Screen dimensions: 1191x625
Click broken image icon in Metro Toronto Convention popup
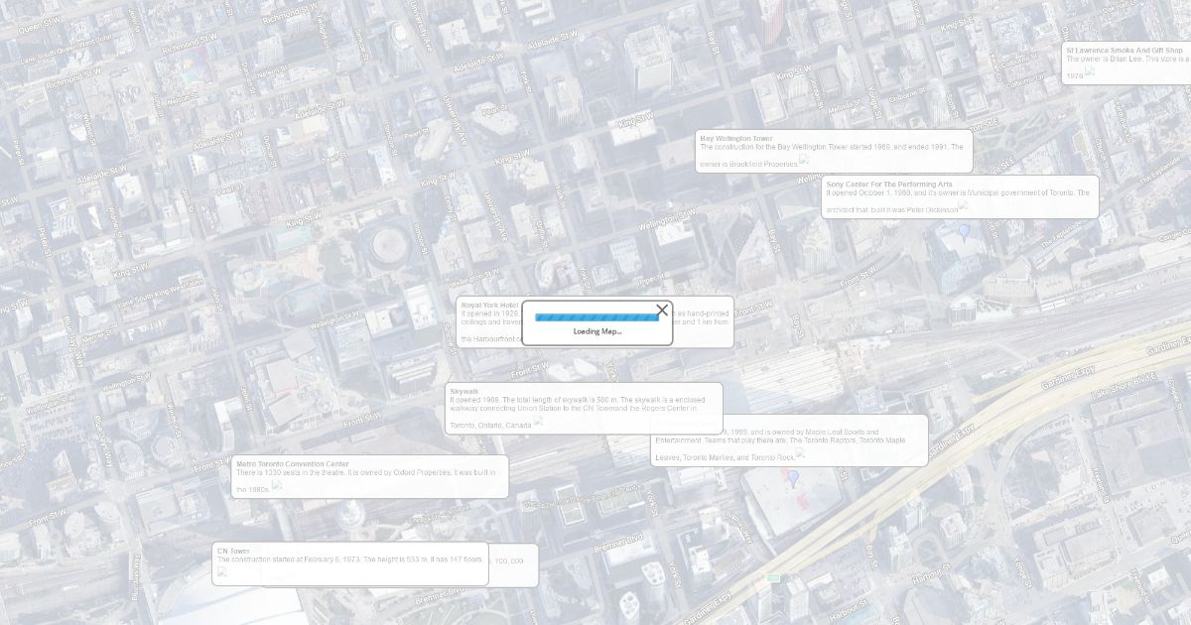pyautogui.click(x=277, y=484)
